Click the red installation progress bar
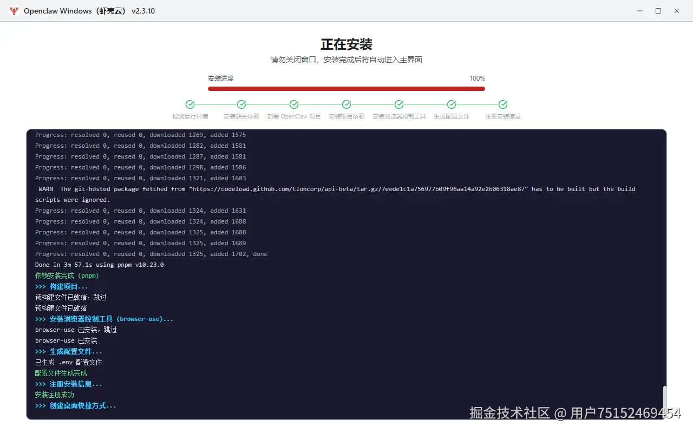This screenshot has height=433, width=693. [346, 89]
